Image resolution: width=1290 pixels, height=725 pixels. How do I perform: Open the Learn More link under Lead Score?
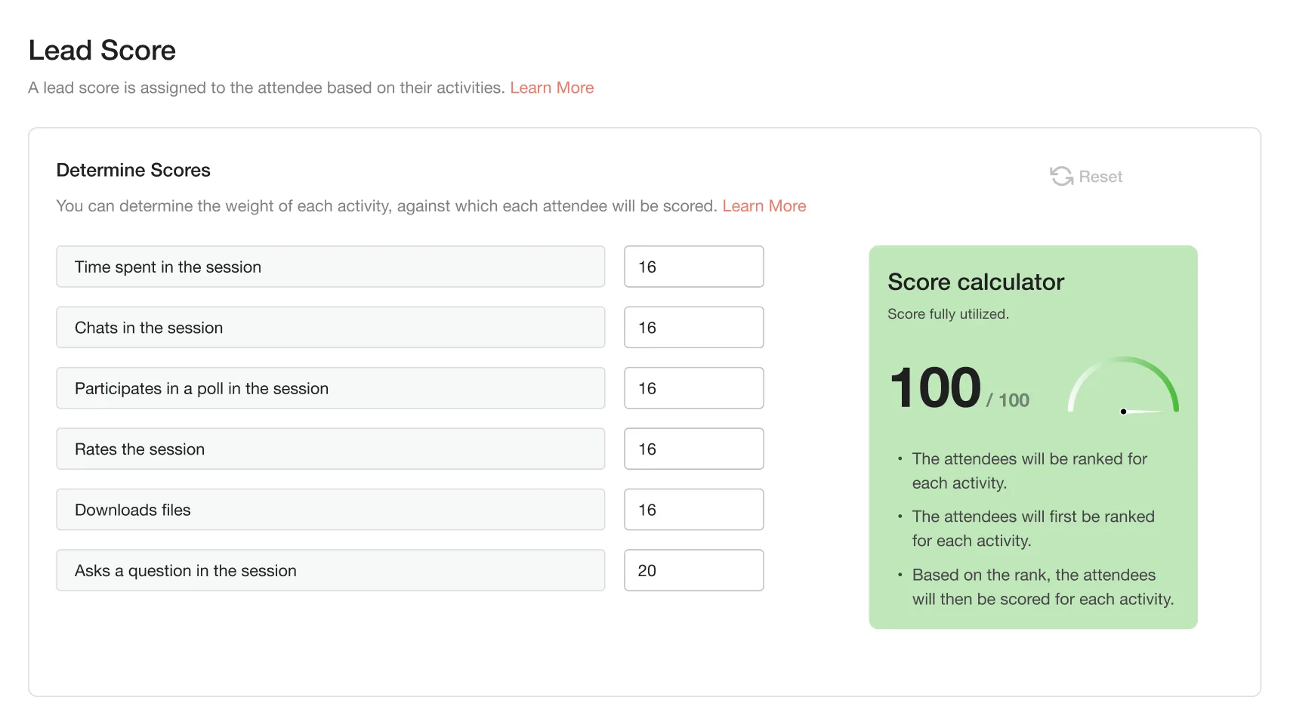pos(551,88)
